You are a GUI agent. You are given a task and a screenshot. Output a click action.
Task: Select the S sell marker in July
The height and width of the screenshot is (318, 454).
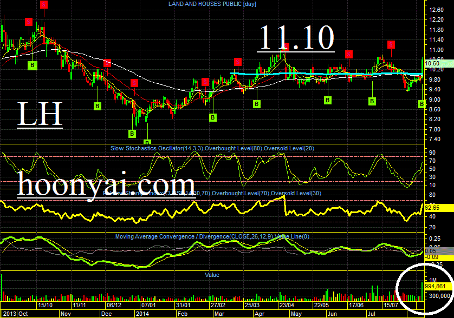click(x=391, y=44)
